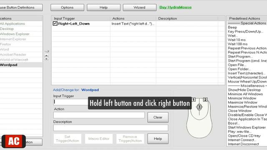
Task: Follow the Buy HydraMouse link
Action: point(175,7)
